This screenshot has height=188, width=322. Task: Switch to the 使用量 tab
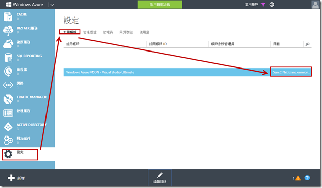pyautogui.click(x=144, y=32)
